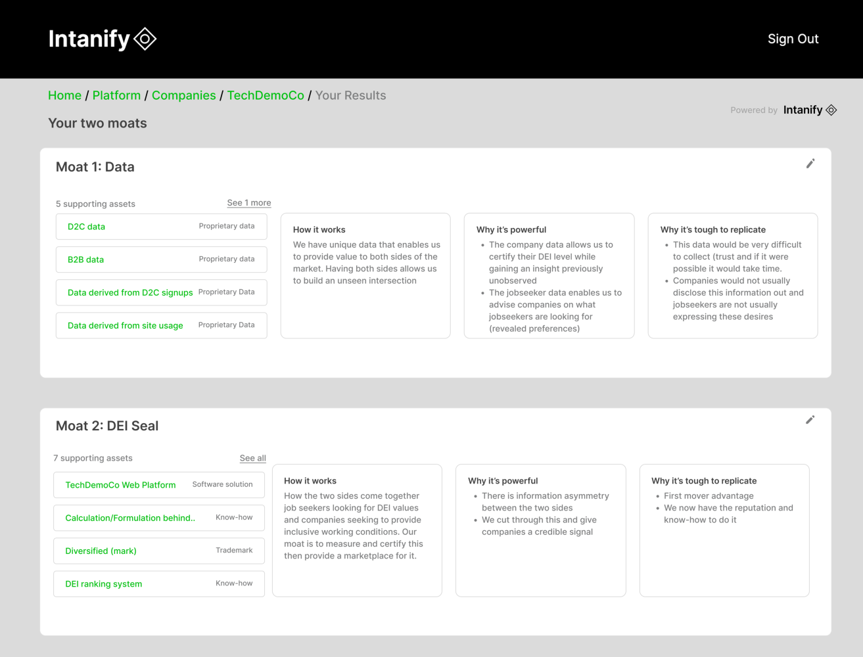863x657 pixels.
Task: Open the Diversified (mark) asset
Action: click(159, 551)
